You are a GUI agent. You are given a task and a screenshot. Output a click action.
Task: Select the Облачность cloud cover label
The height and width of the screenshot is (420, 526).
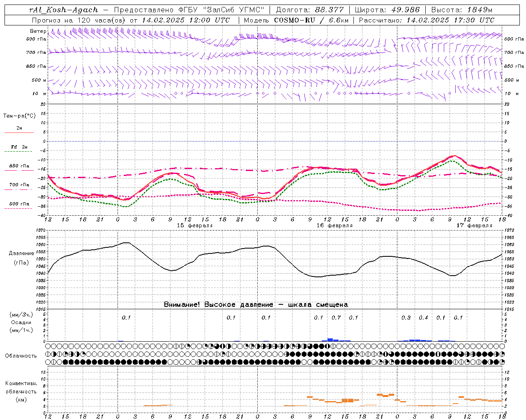[x=21, y=356]
